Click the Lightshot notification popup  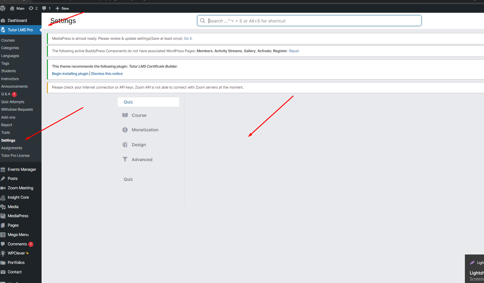click(x=475, y=269)
